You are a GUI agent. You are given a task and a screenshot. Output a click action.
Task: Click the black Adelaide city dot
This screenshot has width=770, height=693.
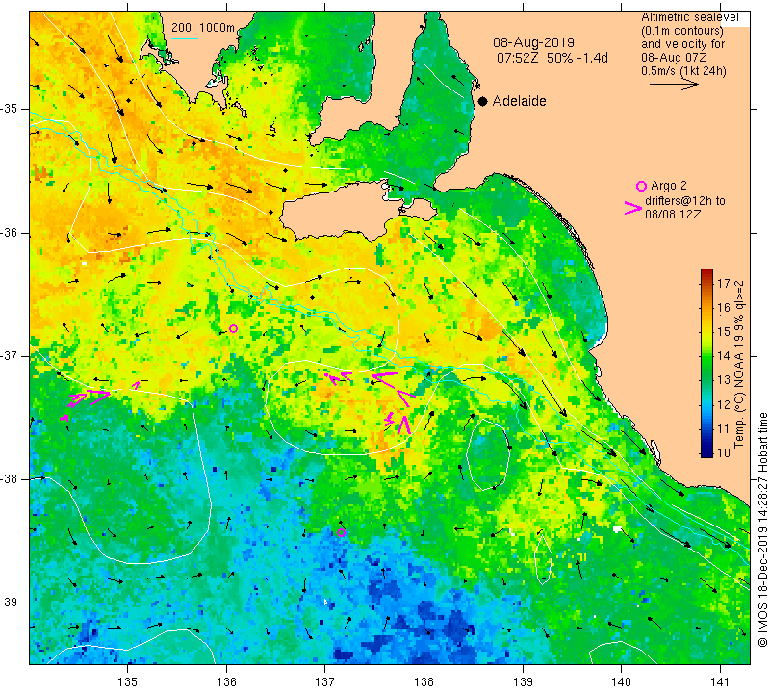pyautogui.click(x=483, y=101)
